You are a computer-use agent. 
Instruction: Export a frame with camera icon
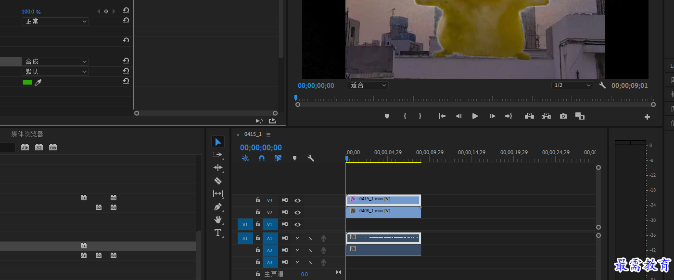click(563, 116)
